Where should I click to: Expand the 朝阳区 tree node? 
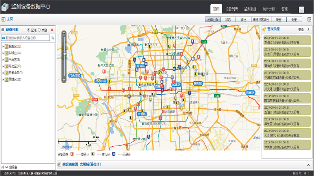pyautogui.click(x=3, y=47)
